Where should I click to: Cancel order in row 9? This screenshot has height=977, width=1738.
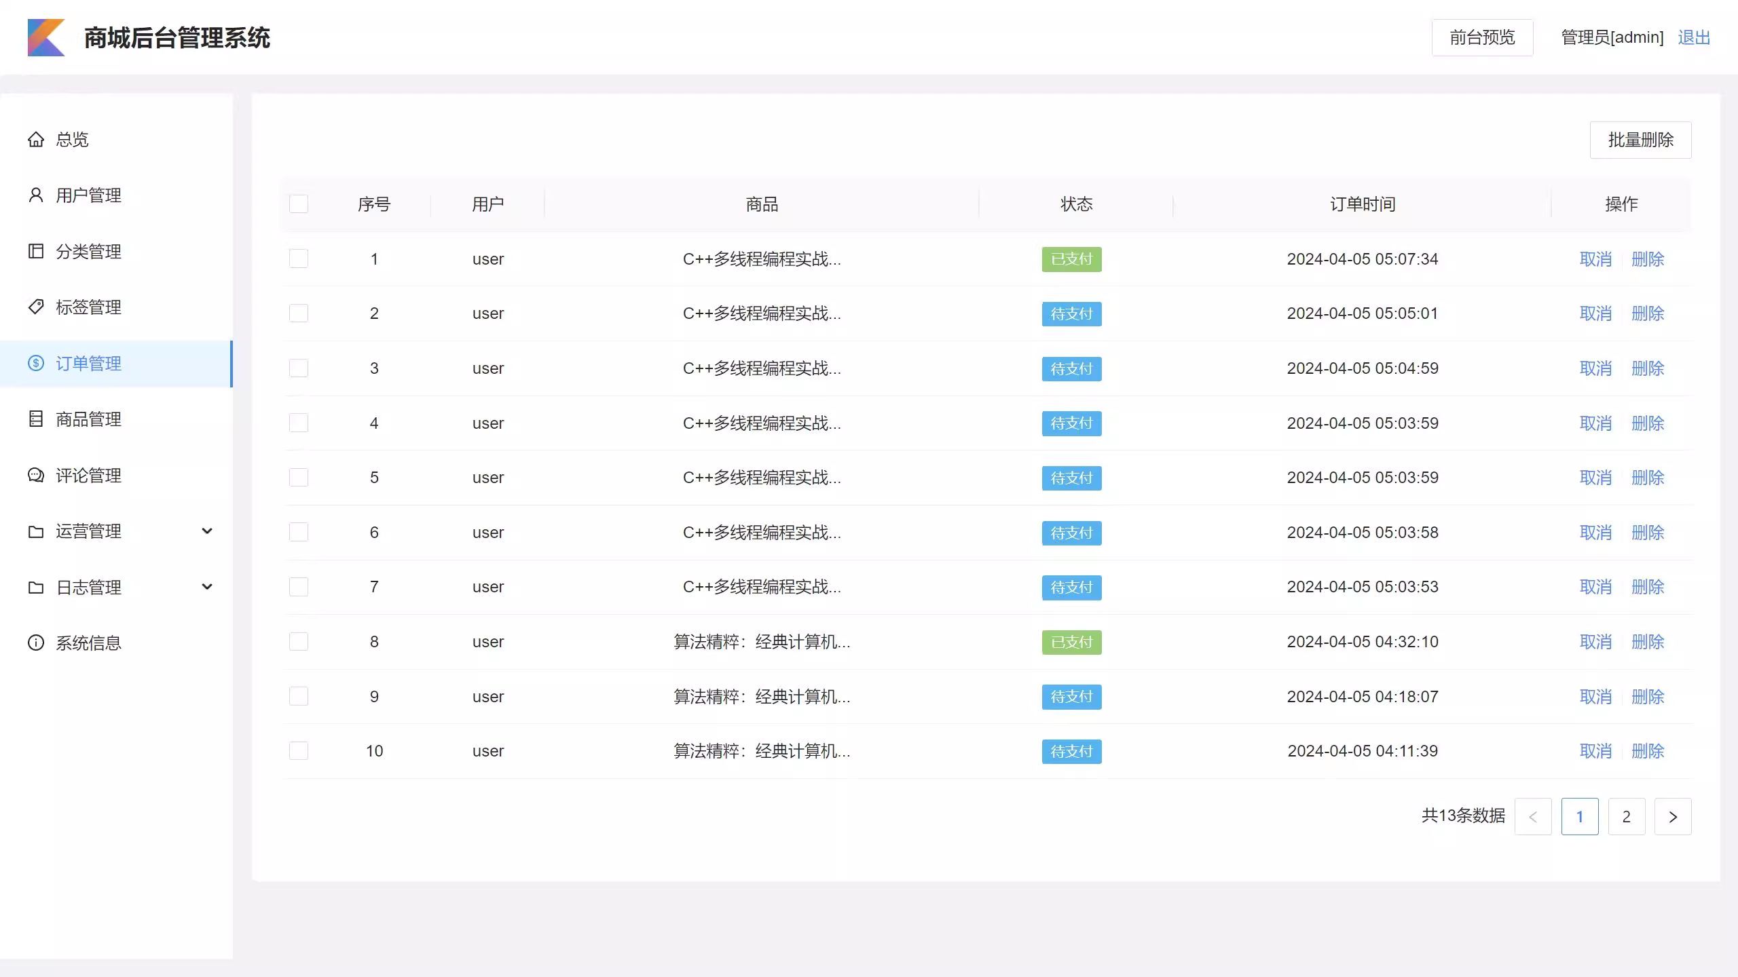(1595, 696)
